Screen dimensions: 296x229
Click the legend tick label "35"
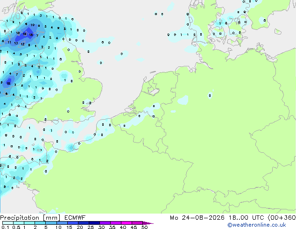(112, 227)
